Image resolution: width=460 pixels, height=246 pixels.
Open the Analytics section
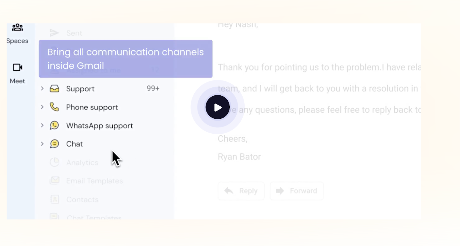[x=82, y=163]
